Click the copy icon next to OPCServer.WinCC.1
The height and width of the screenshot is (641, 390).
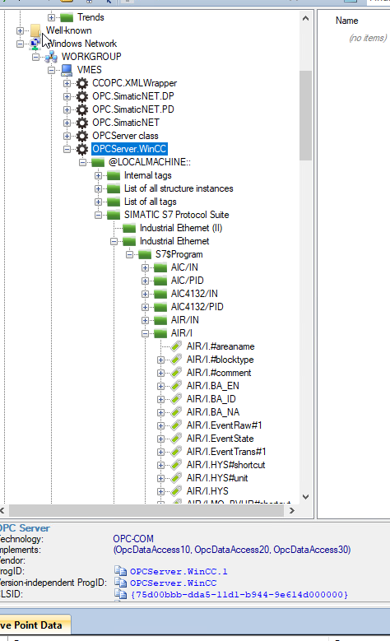[x=121, y=571]
